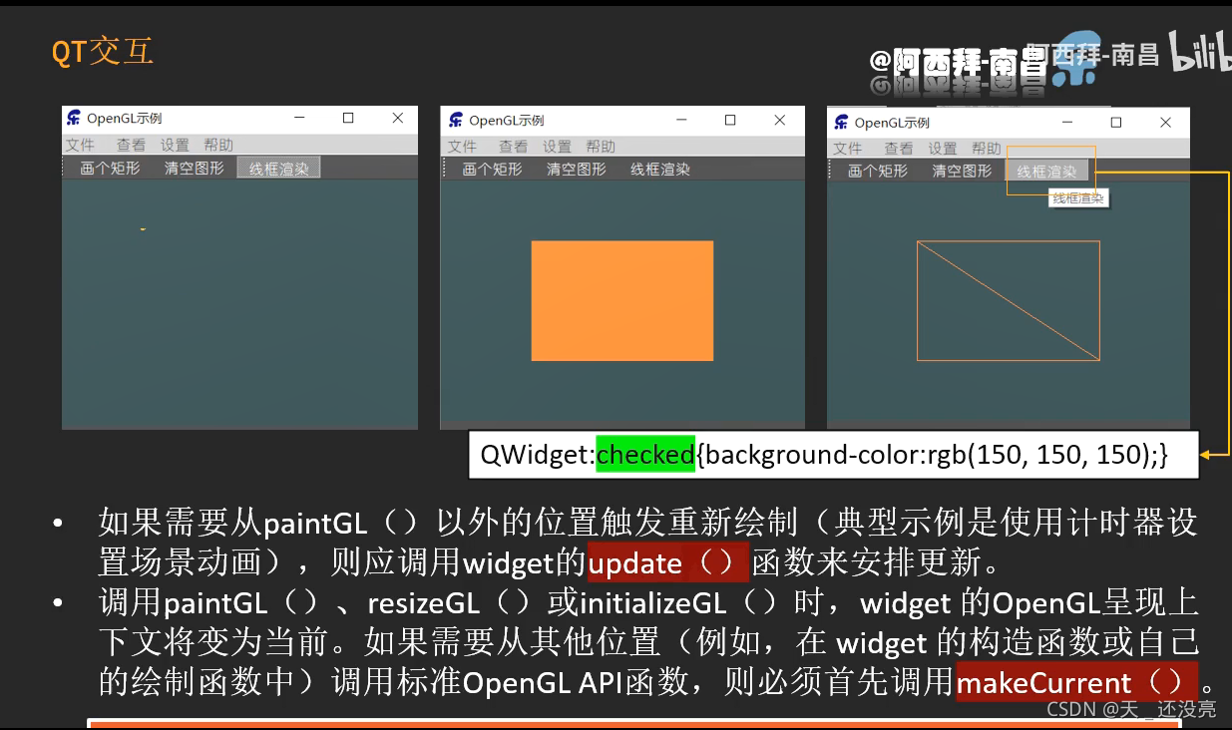Minimize the right OpenGL示例 window

1067,122
